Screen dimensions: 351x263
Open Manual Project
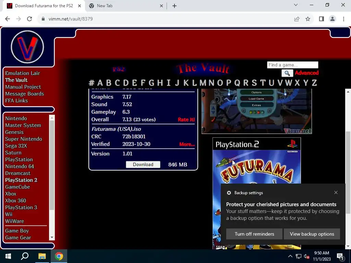click(x=23, y=87)
